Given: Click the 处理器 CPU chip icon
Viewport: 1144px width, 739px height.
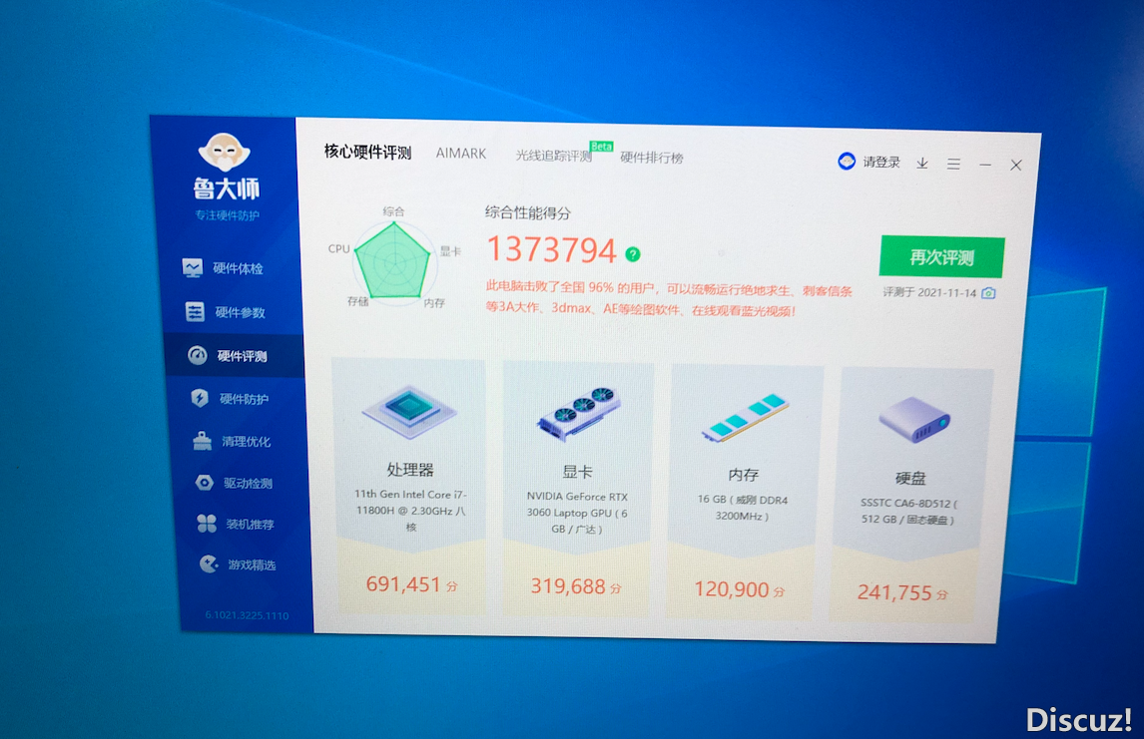Looking at the screenshot, I should pos(409,410).
